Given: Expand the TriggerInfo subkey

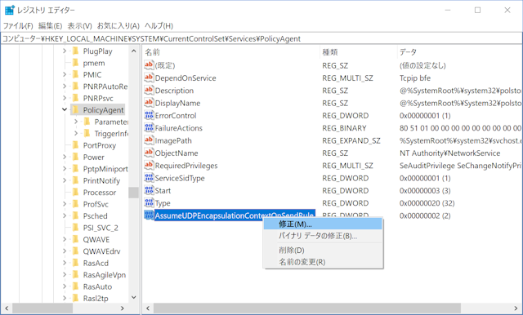Looking at the screenshot, I should [76, 133].
